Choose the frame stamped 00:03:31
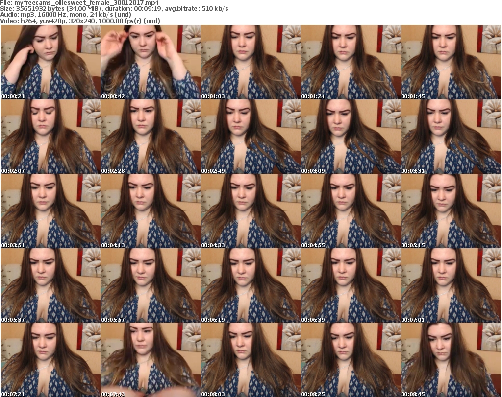Viewport: 502px width, 397px height. point(451,137)
